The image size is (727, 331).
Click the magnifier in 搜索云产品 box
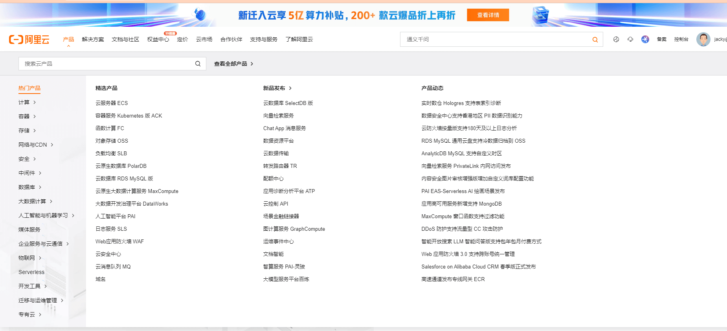coord(198,64)
